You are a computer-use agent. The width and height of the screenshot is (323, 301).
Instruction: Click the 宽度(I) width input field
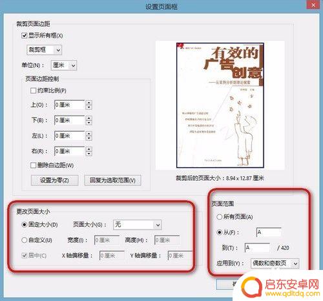pos(107,240)
